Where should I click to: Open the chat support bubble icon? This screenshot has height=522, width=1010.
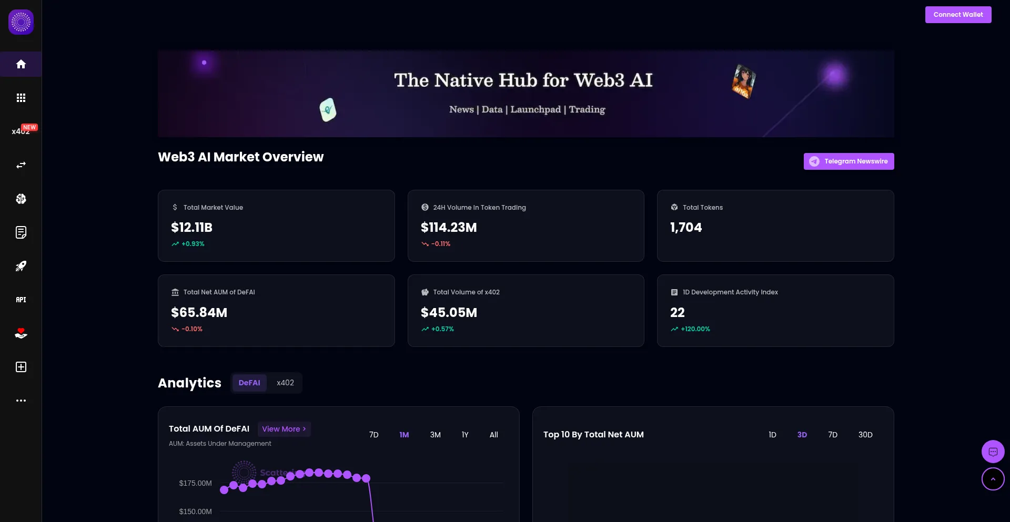click(x=993, y=452)
